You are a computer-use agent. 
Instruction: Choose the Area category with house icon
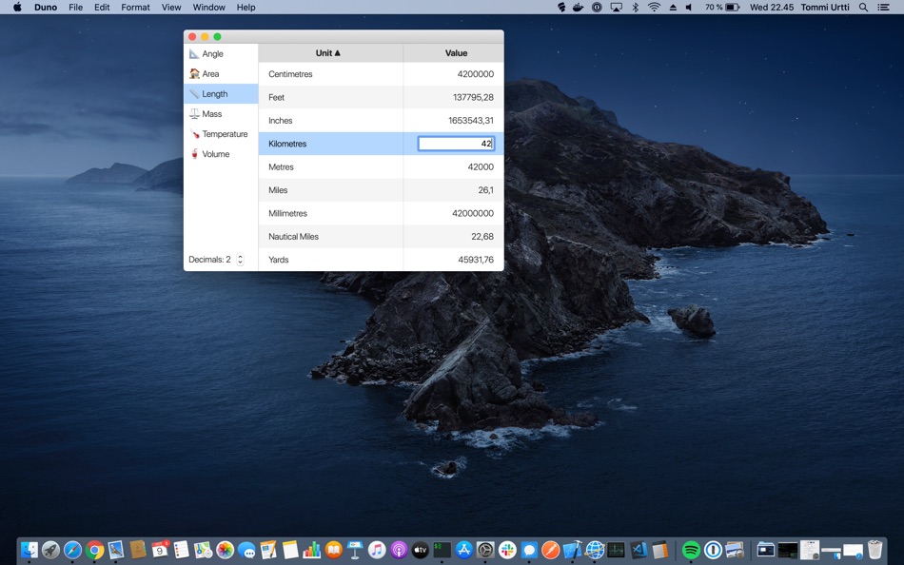(x=210, y=74)
